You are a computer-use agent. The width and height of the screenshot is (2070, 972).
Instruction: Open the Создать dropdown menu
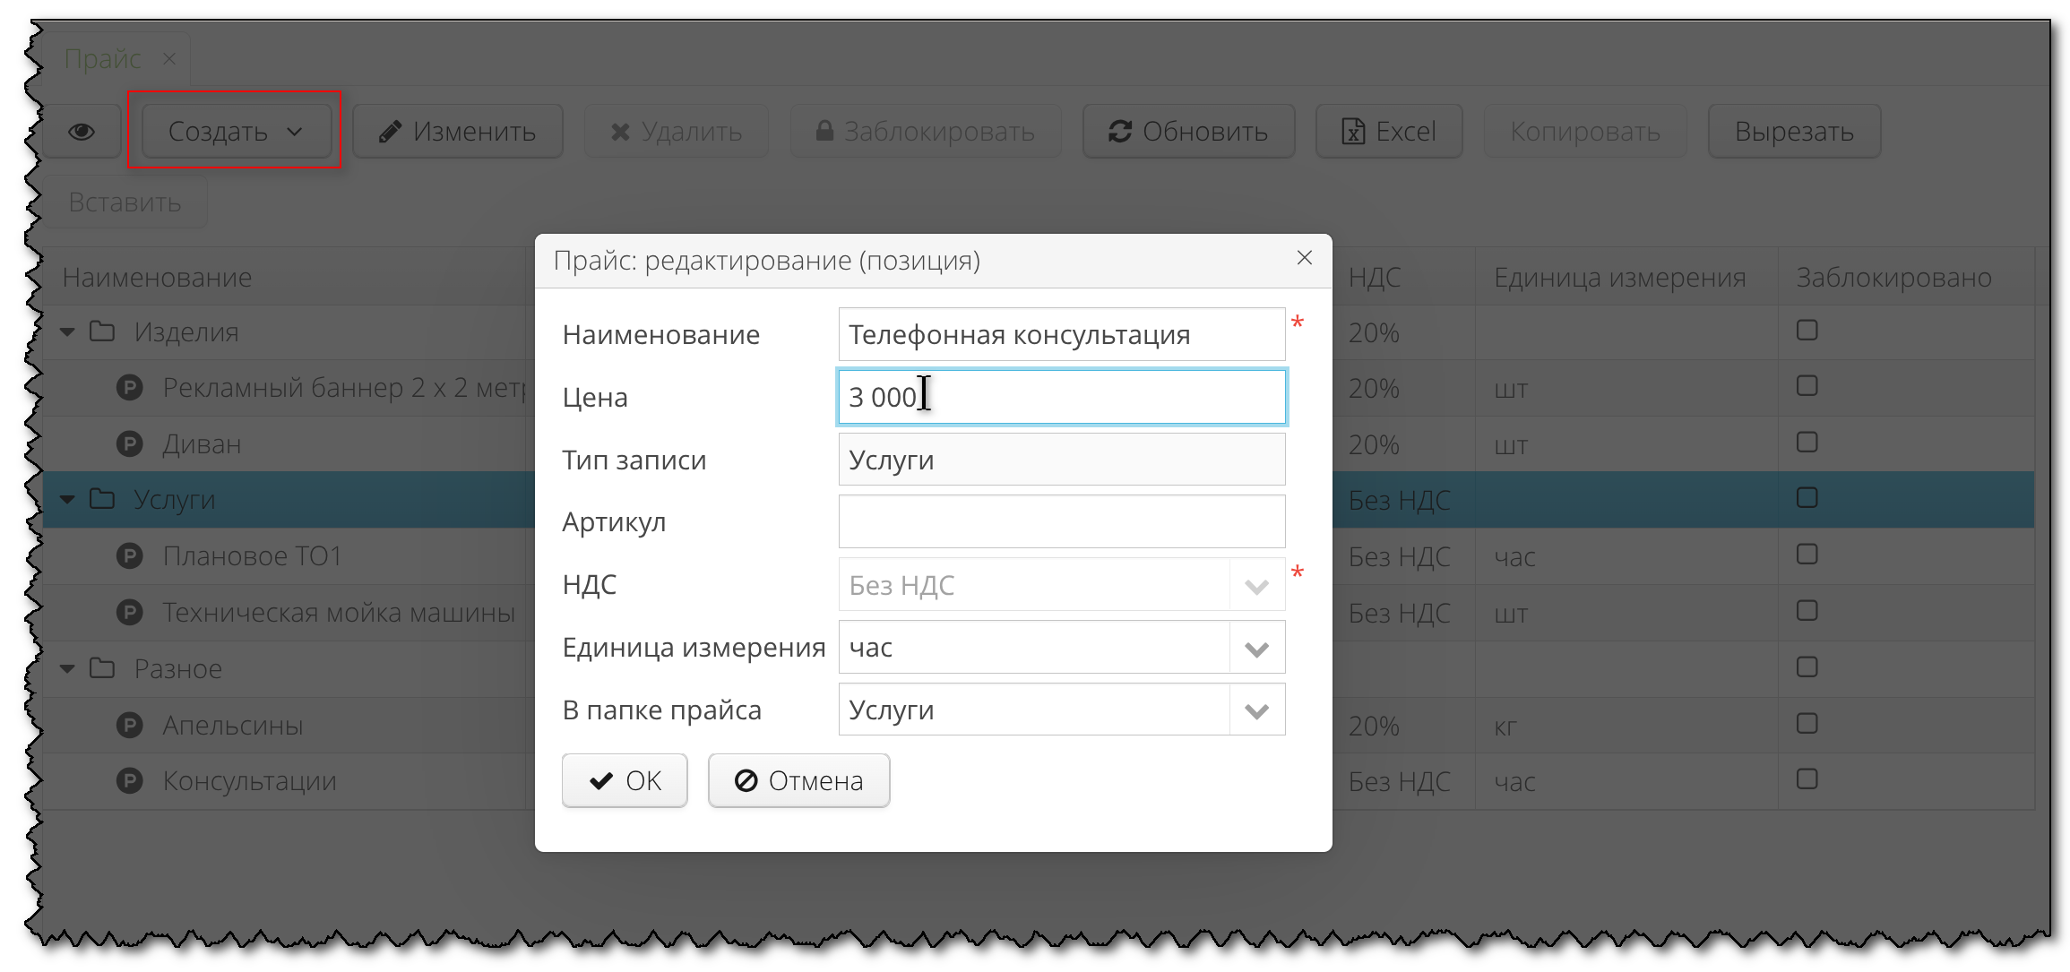click(234, 131)
